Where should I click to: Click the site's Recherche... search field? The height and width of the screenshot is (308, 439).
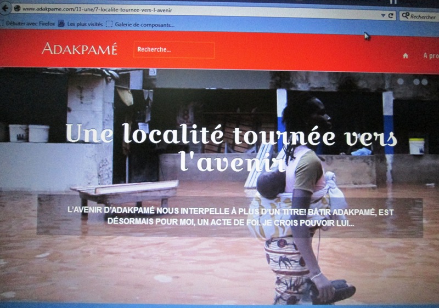pyautogui.click(x=173, y=50)
